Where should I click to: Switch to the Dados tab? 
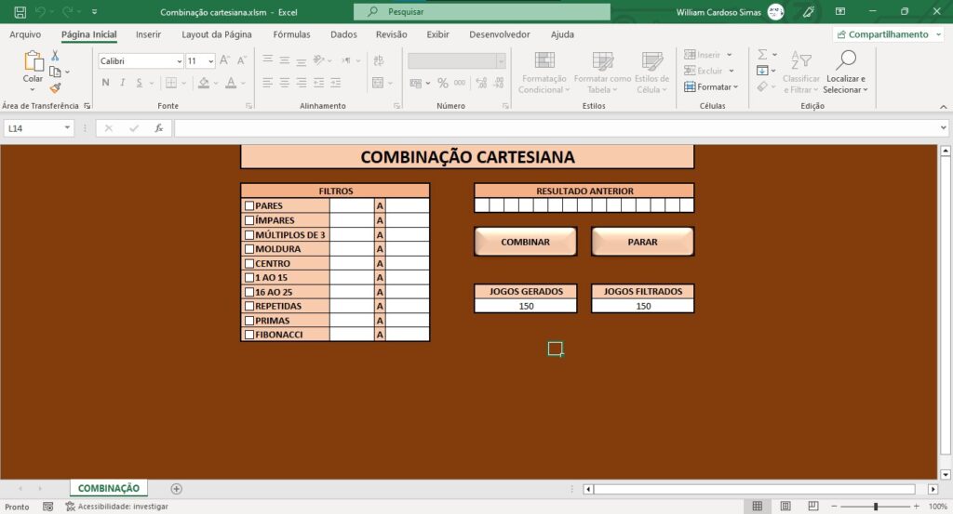point(344,34)
